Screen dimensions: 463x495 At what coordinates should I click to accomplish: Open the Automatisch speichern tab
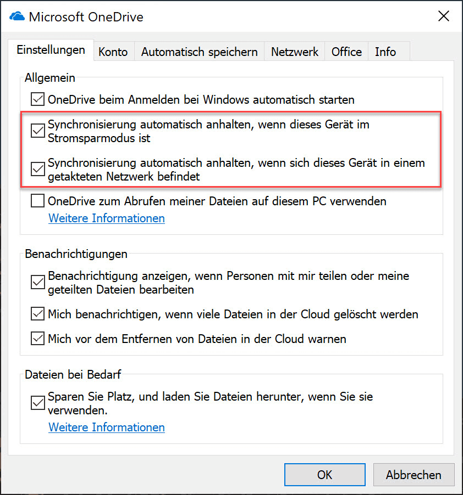(199, 52)
